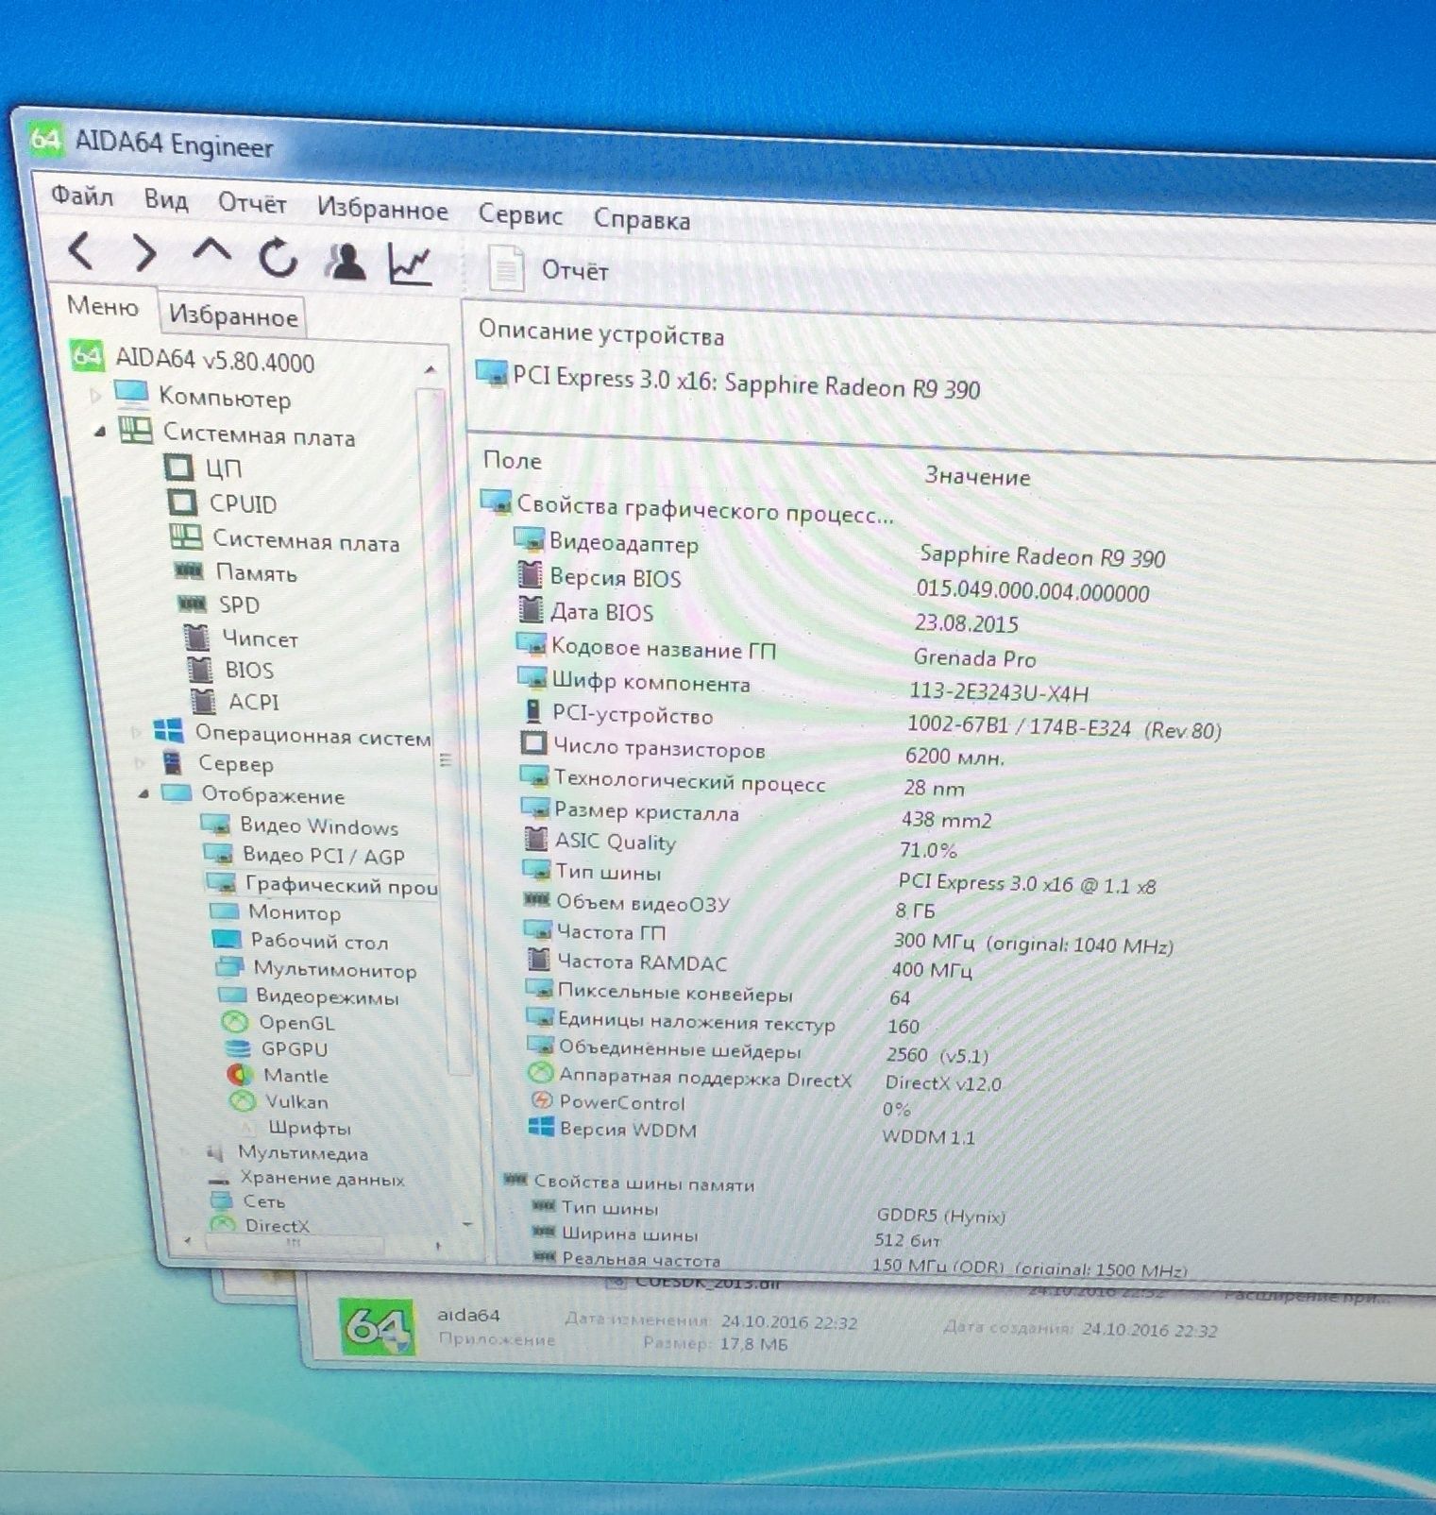The width and height of the screenshot is (1436, 1515).
Task: Click Аппаратная поддержка DirectX icon
Action: (540, 1074)
